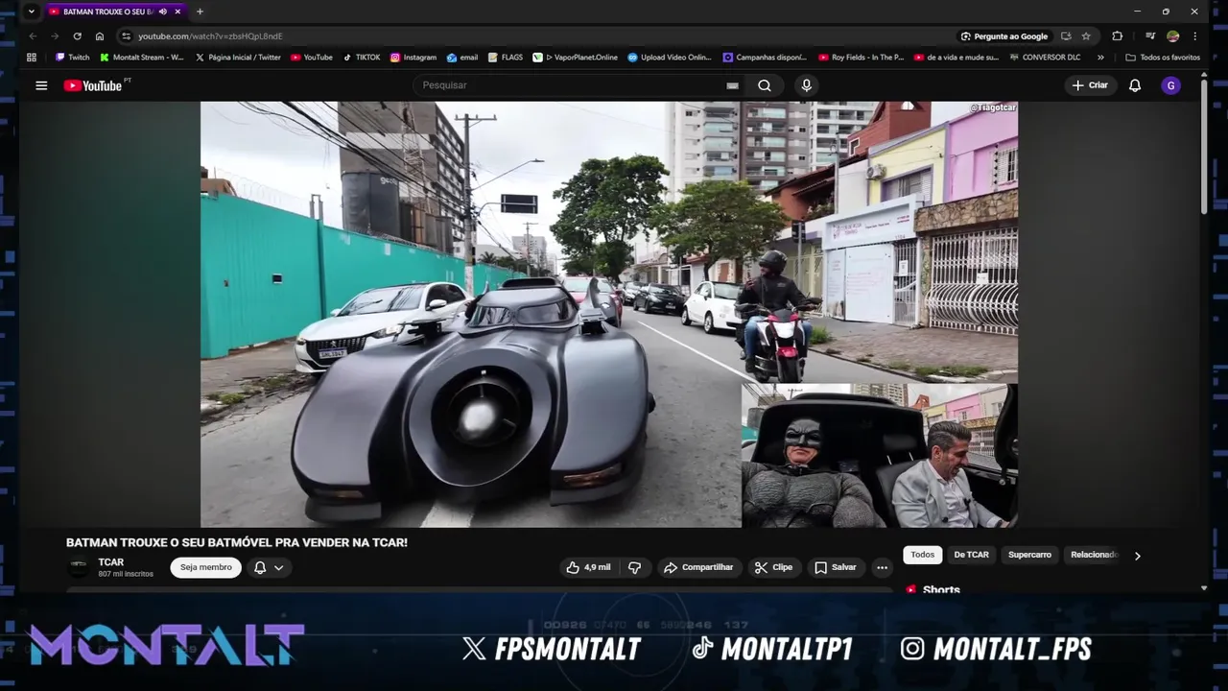1228x691 pixels.
Task: Open the notifications bell in YouTube header
Action: coord(1135,85)
